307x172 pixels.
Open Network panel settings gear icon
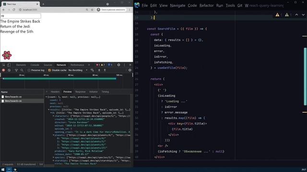point(130,70)
